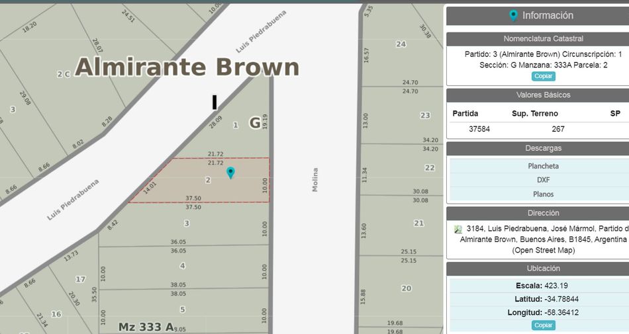
Task: Click the 14.01 dimension on parcel 2
Action: (x=150, y=188)
